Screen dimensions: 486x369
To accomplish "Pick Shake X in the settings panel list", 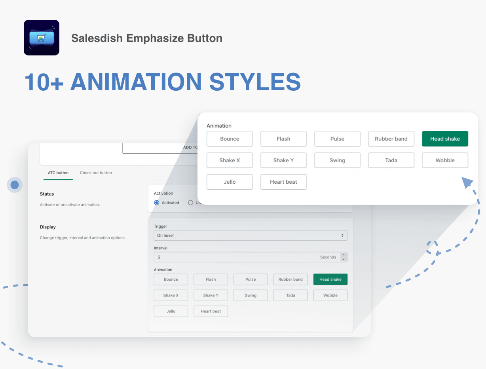I will [171, 295].
